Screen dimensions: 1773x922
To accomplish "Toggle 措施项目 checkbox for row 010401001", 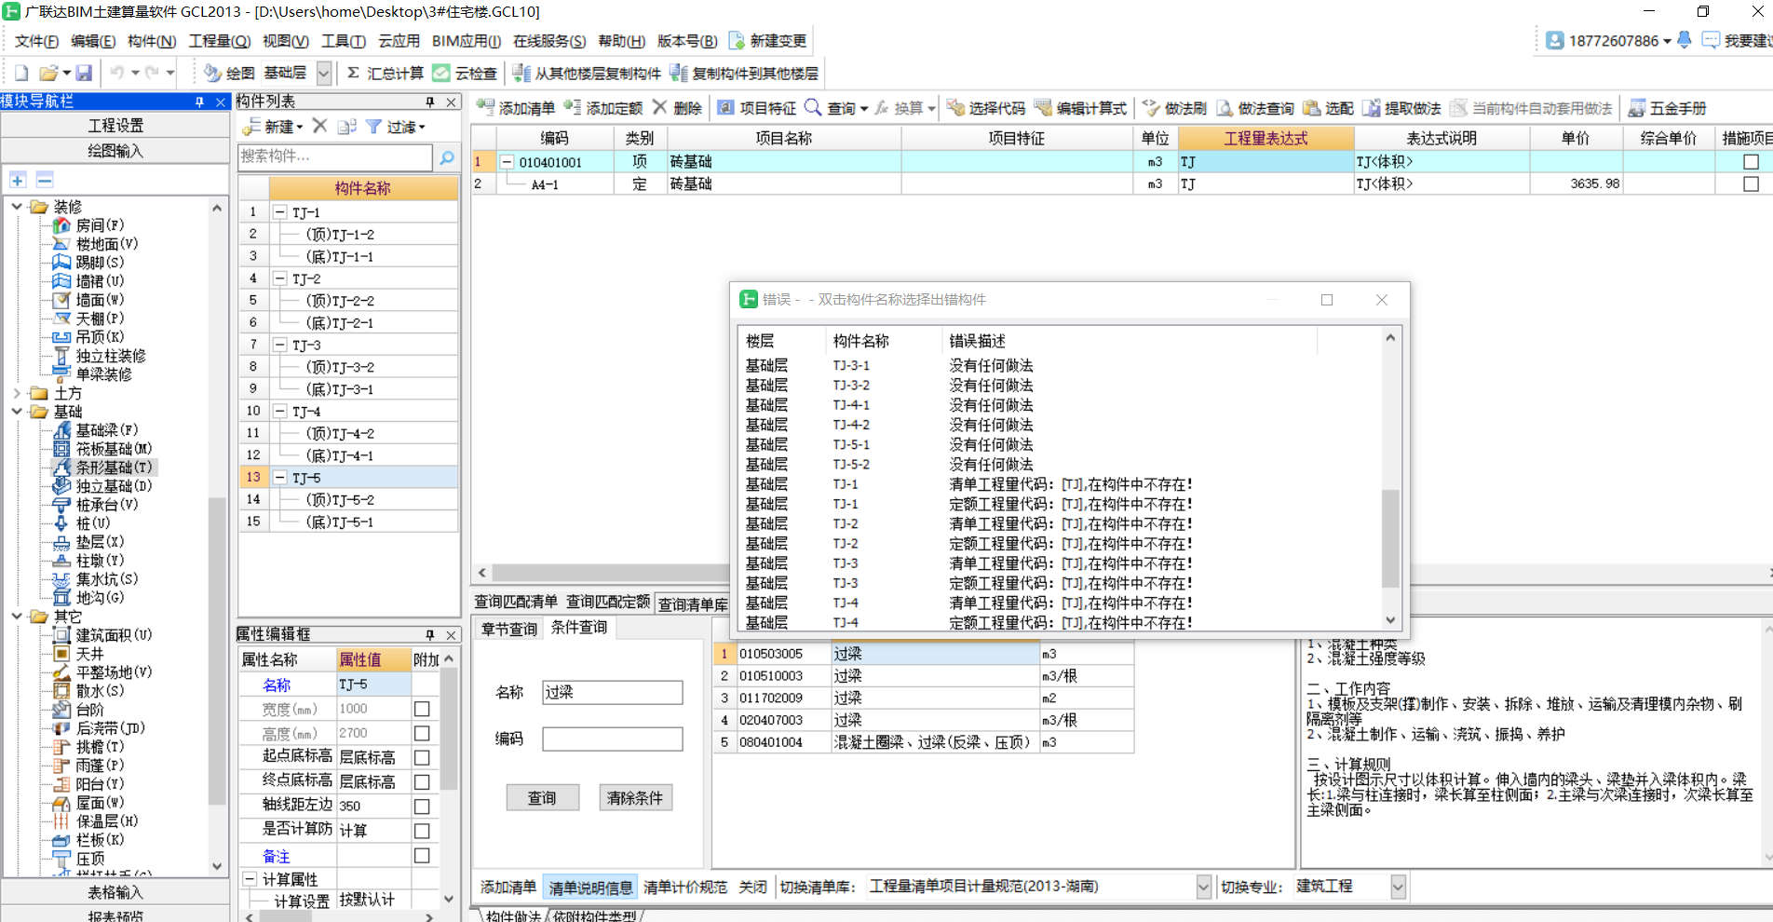I will pyautogui.click(x=1751, y=162).
